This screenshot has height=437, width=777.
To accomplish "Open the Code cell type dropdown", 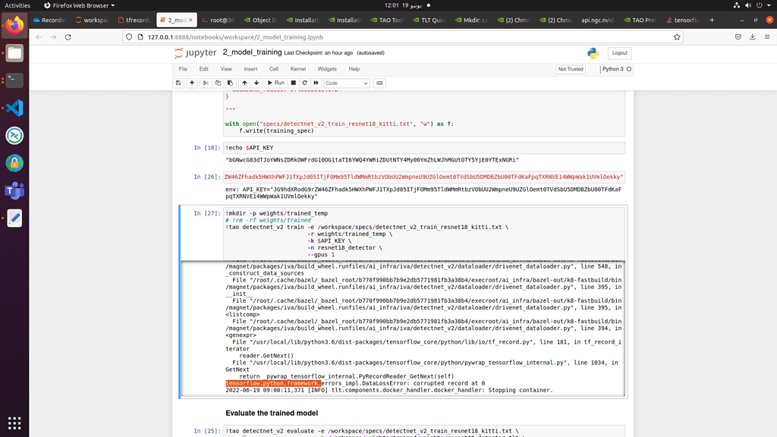I will (x=347, y=83).
